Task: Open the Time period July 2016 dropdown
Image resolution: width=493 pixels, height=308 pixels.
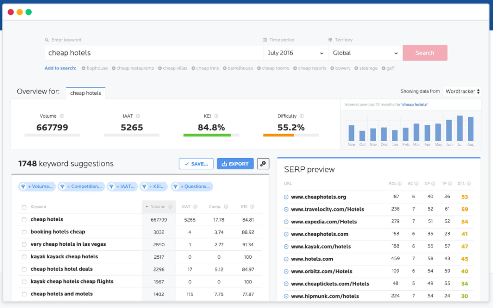Action: point(296,53)
